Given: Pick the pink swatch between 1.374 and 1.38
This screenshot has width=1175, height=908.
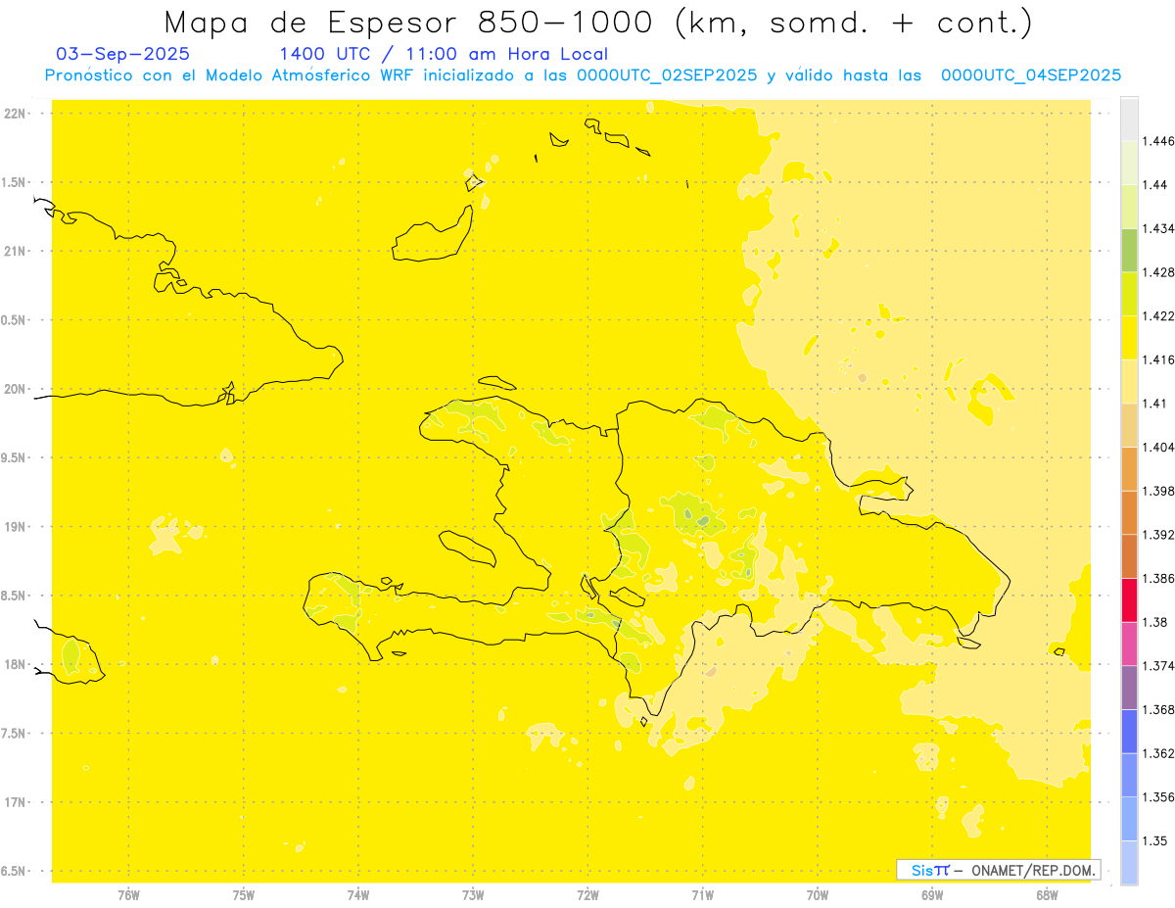Looking at the screenshot, I should pyautogui.click(x=1129, y=644).
